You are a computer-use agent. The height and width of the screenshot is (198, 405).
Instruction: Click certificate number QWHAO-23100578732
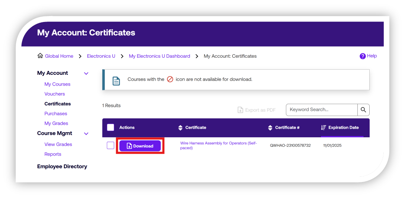point(290,146)
